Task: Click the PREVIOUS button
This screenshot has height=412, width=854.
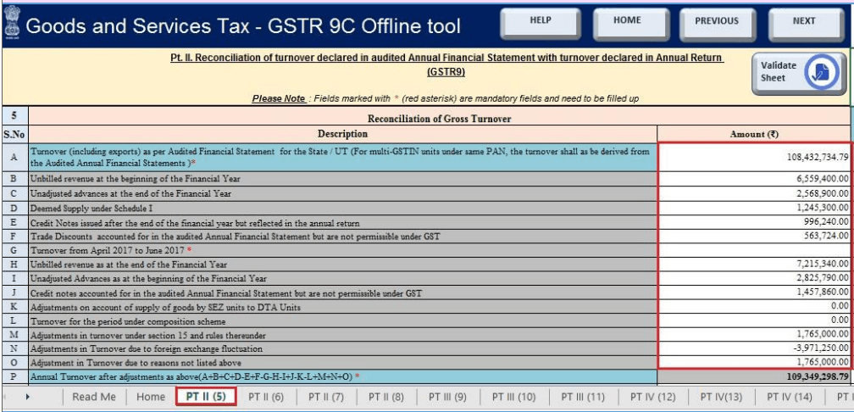Action: [717, 24]
